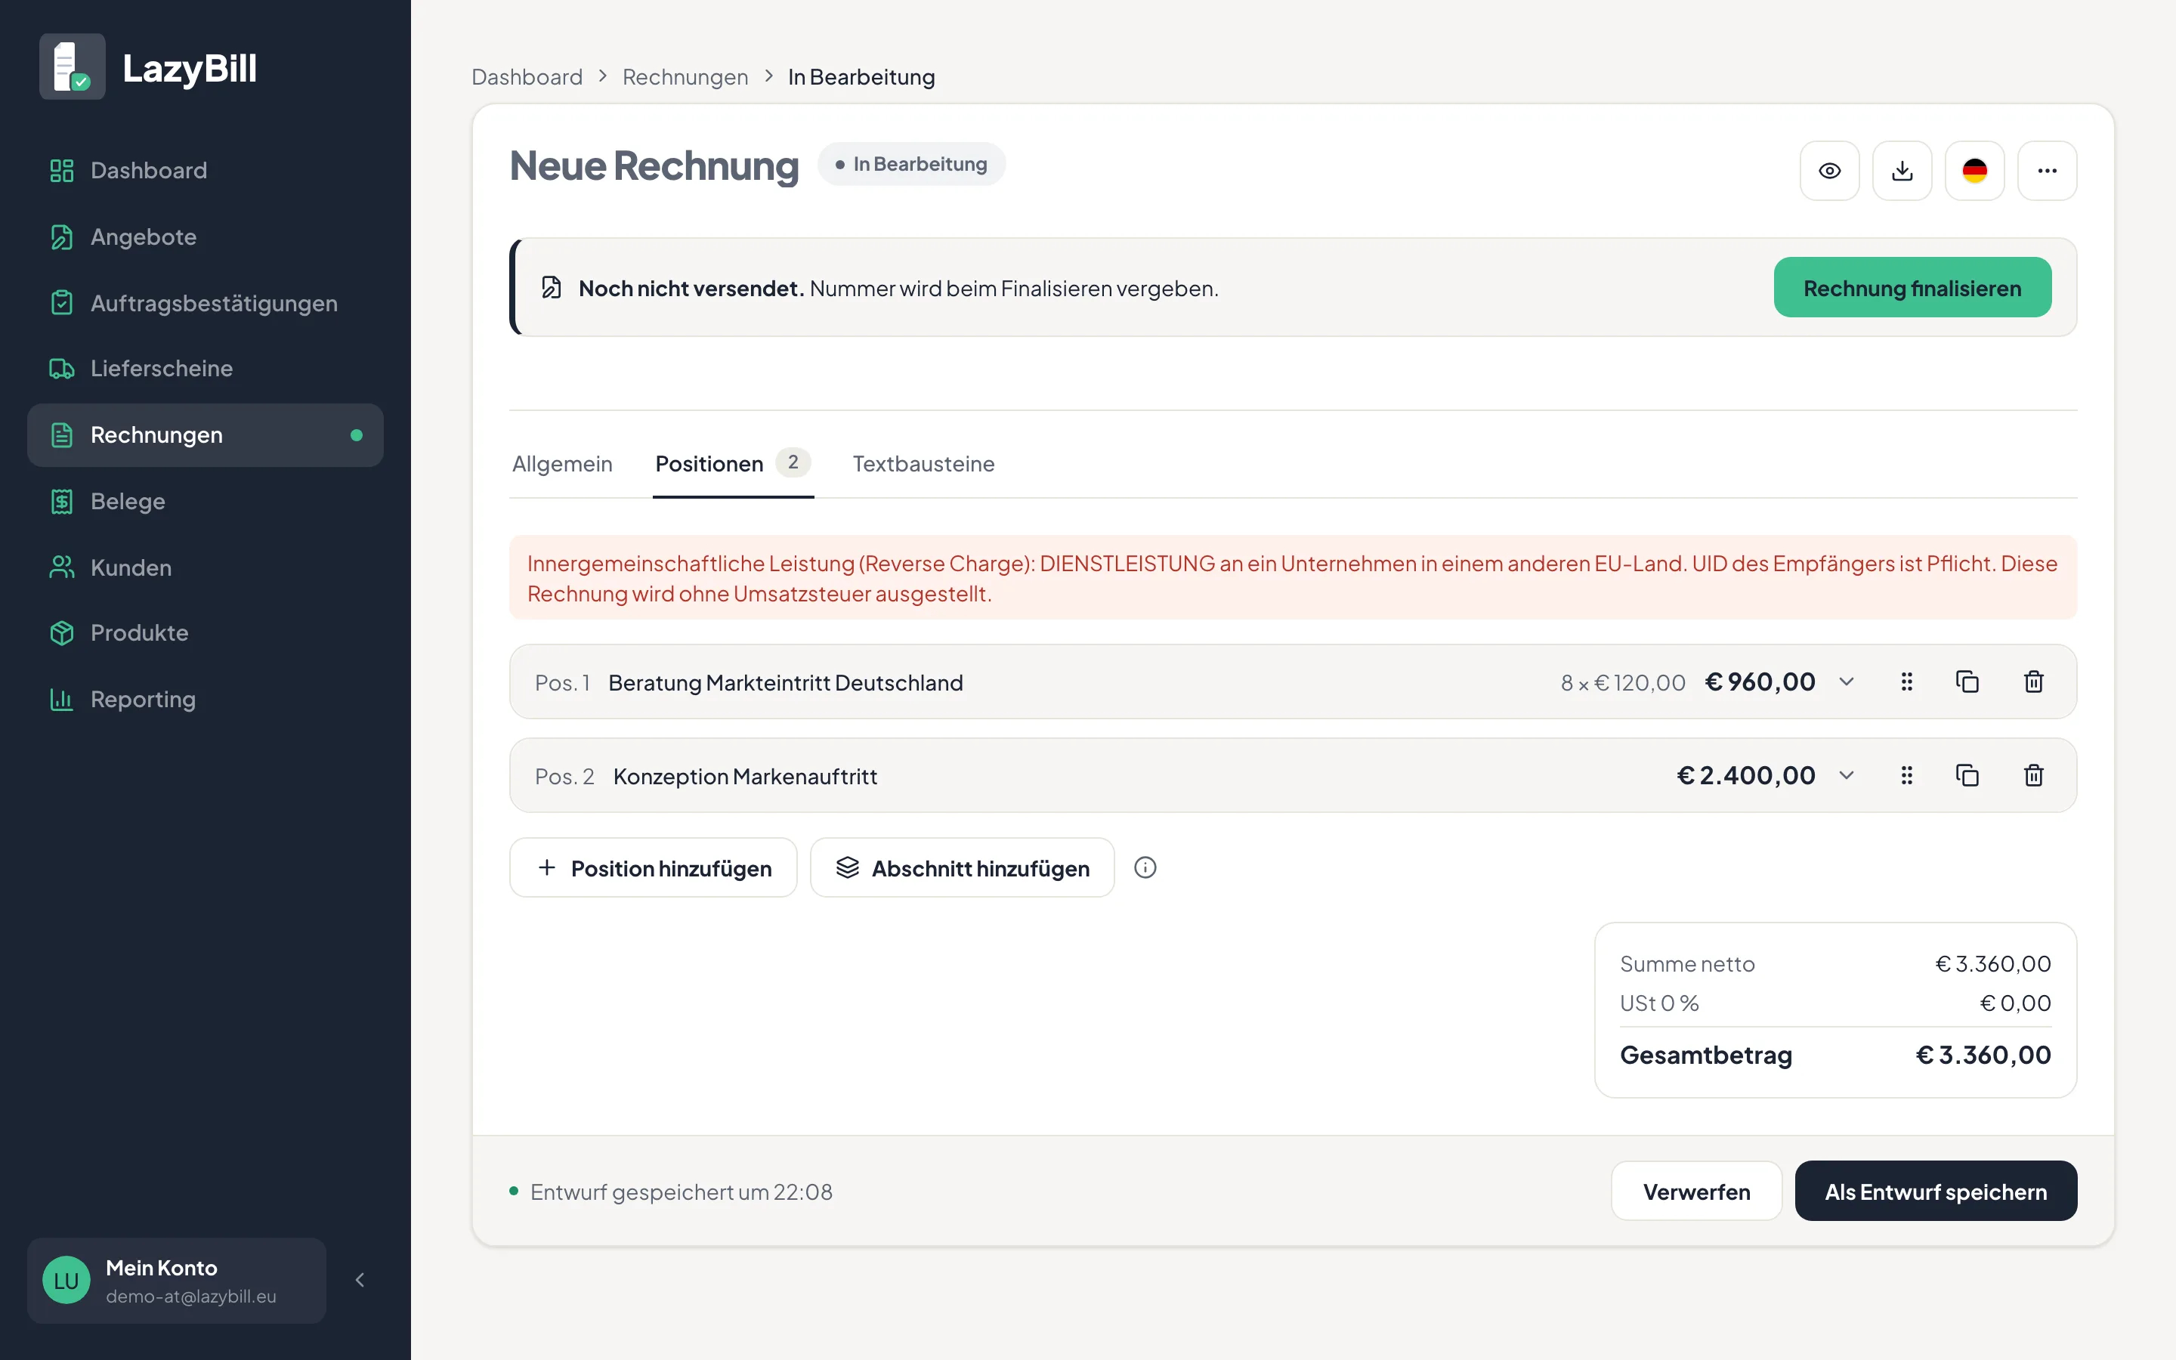Navigate to Belege in the sidebar

click(x=205, y=501)
